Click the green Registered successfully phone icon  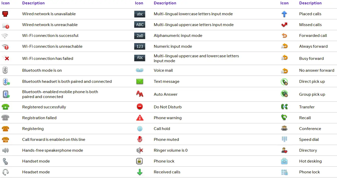click(x=5, y=107)
